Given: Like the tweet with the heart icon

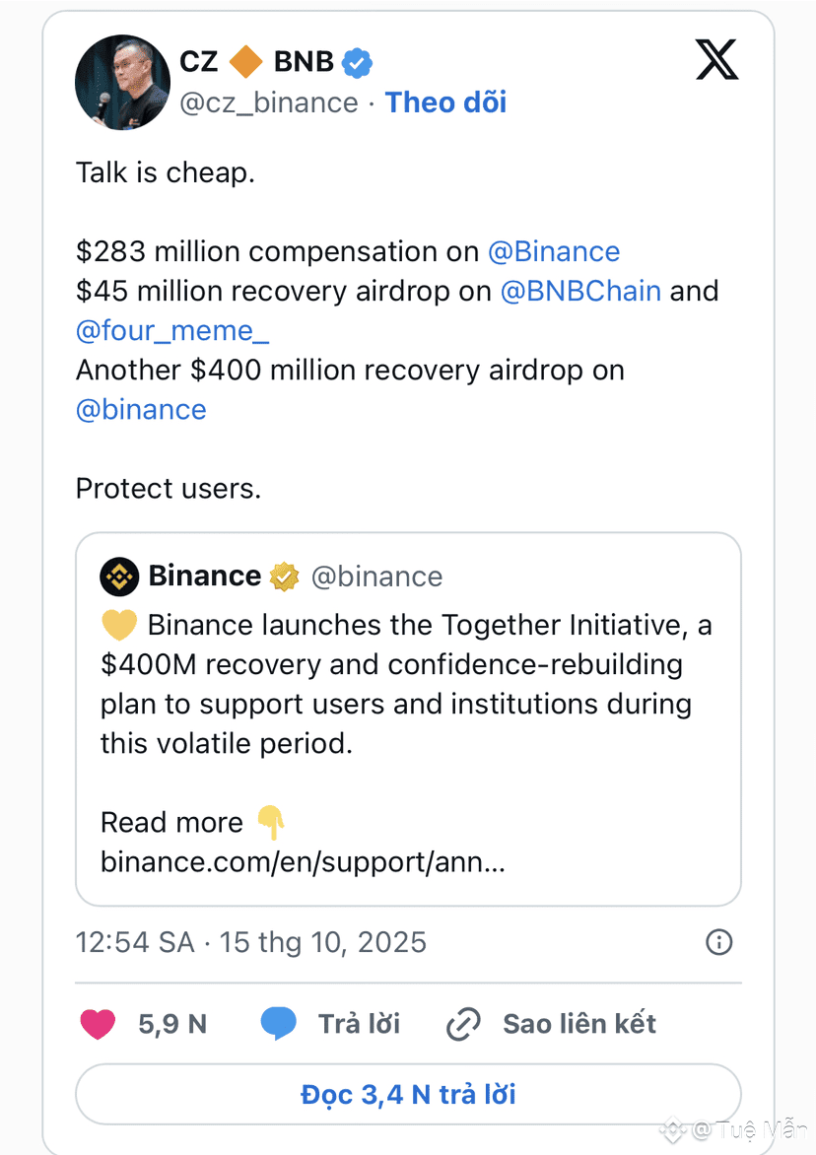Looking at the screenshot, I should 98,1024.
